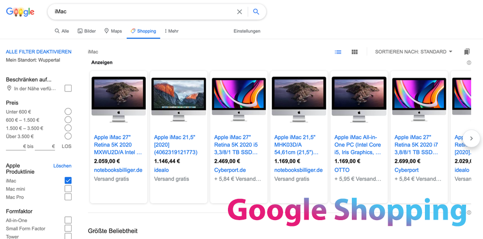Image resolution: width=483 pixels, height=239 pixels.
Task: Select price range Über 3.500 €
Action: tap(68, 136)
